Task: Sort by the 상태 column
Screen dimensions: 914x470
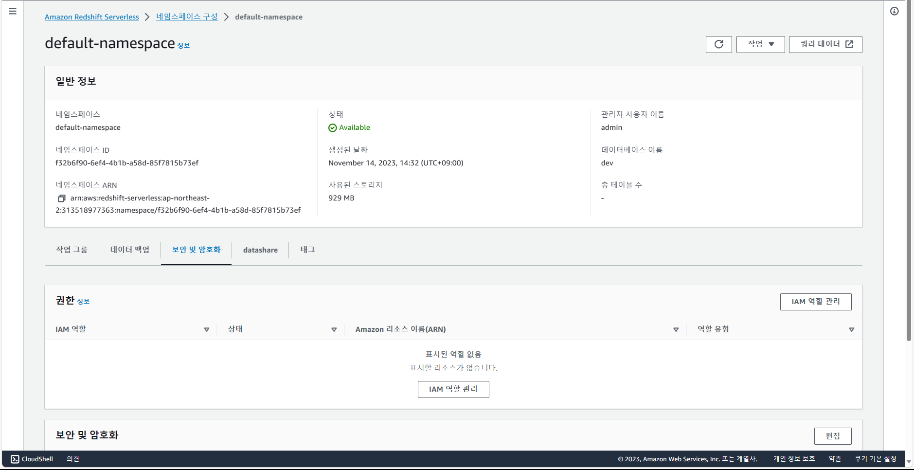Action: tap(334, 329)
